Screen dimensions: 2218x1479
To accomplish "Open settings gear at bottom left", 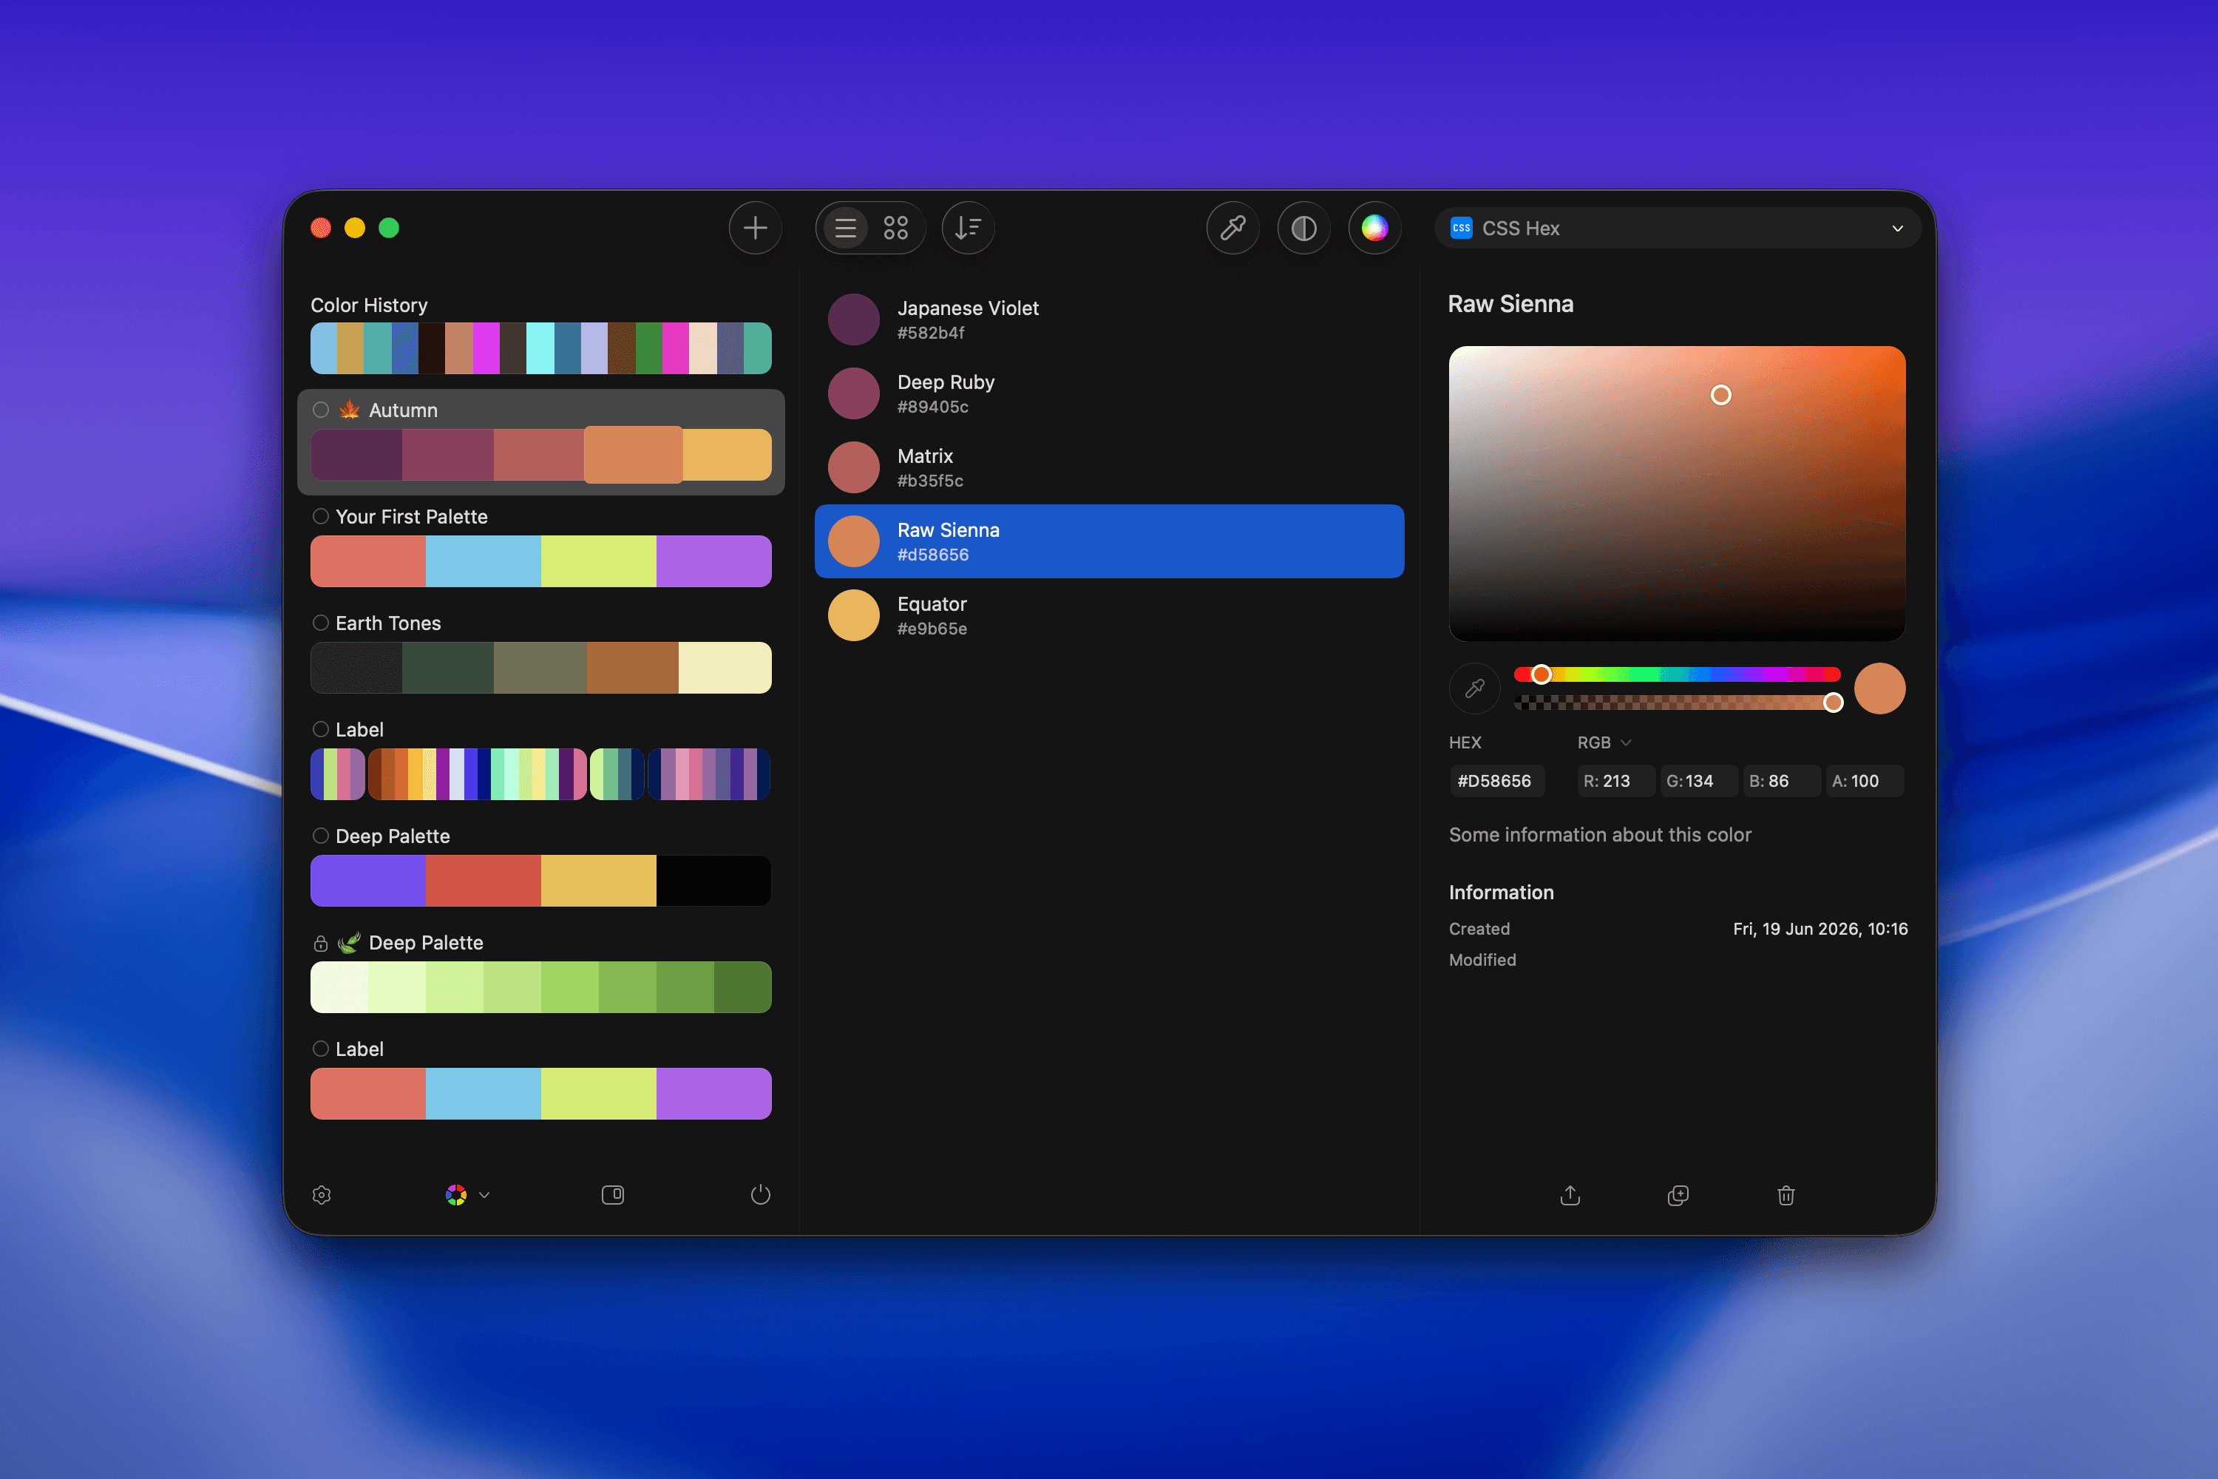I will pos(322,1195).
